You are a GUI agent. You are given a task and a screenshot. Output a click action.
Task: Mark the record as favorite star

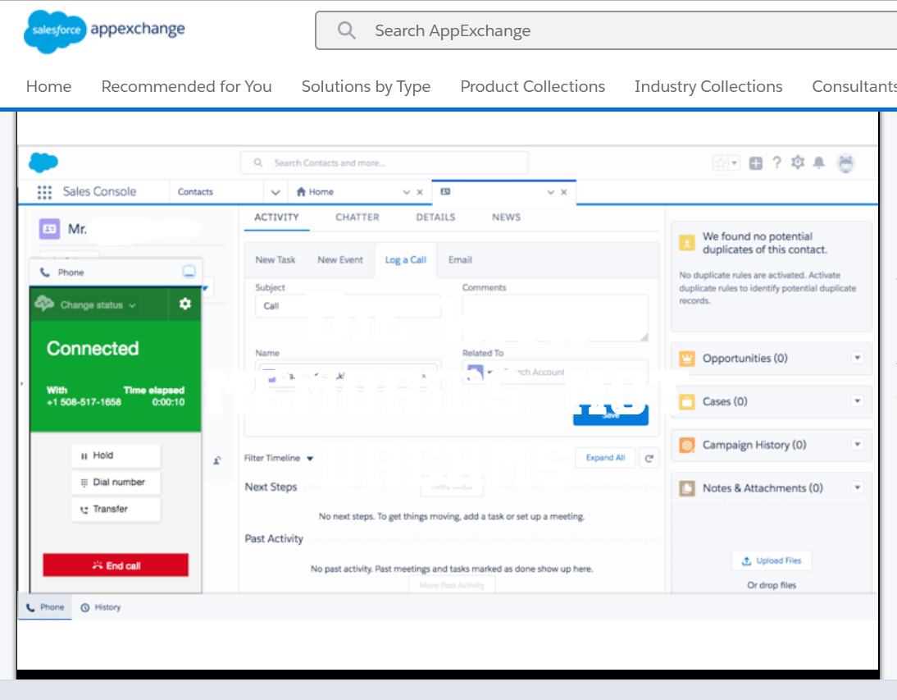point(721,162)
